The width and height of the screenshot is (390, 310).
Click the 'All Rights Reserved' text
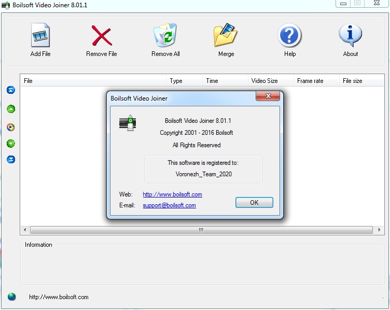coord(197,145)
